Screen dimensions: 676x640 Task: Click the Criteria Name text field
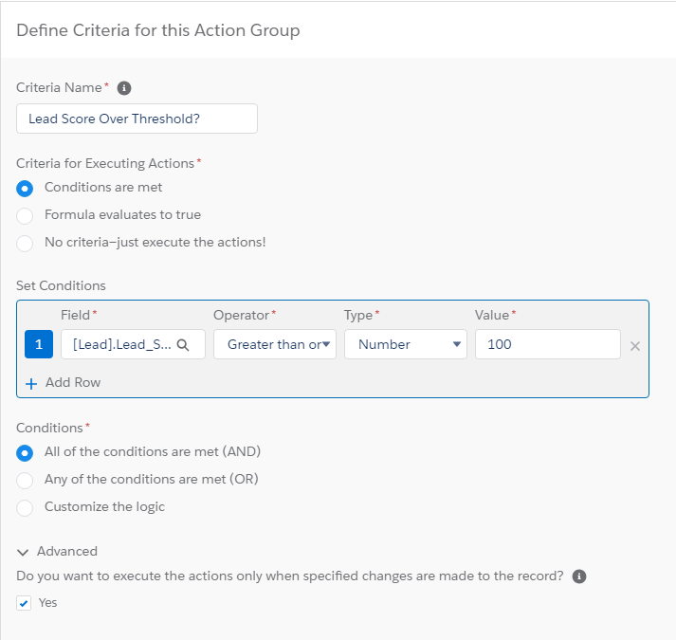[137, 119]
